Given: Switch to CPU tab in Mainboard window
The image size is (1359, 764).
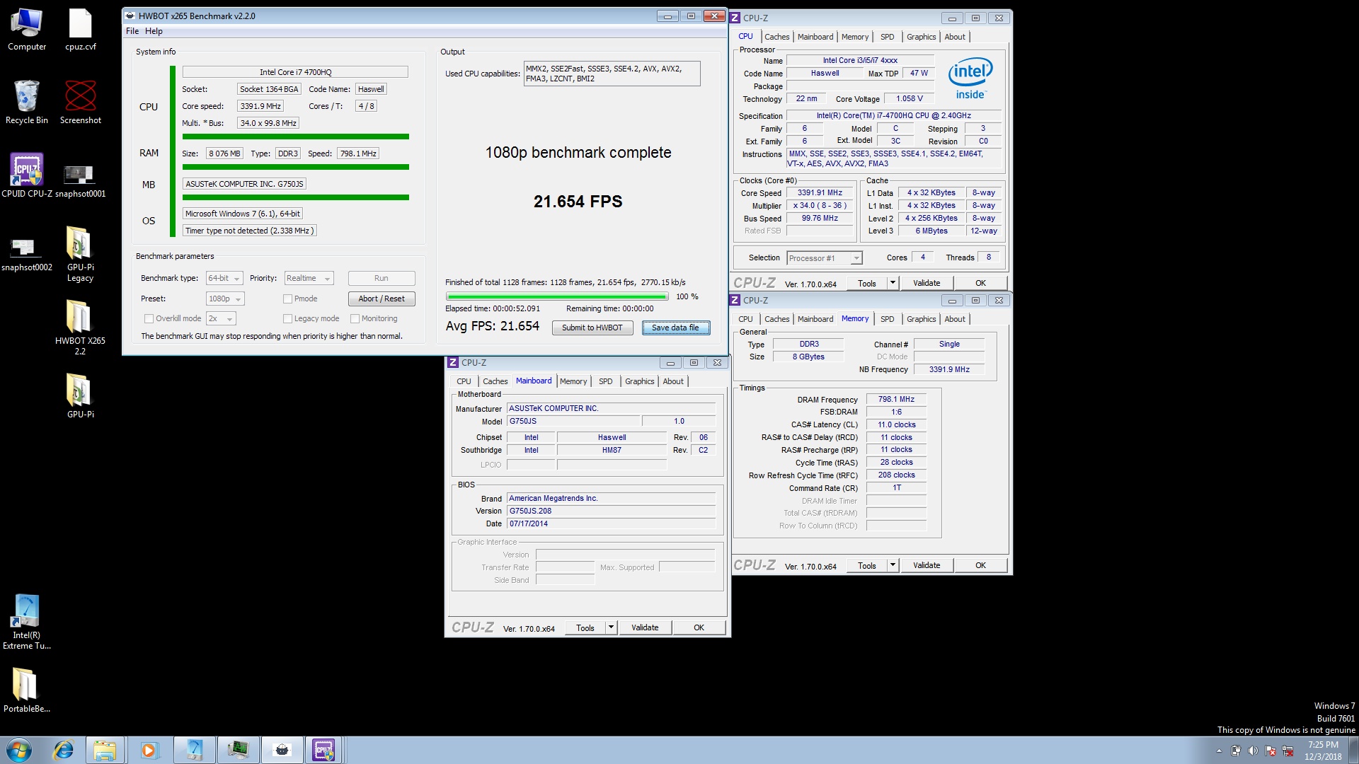Looking at the screenshot, I should [464, 381].
